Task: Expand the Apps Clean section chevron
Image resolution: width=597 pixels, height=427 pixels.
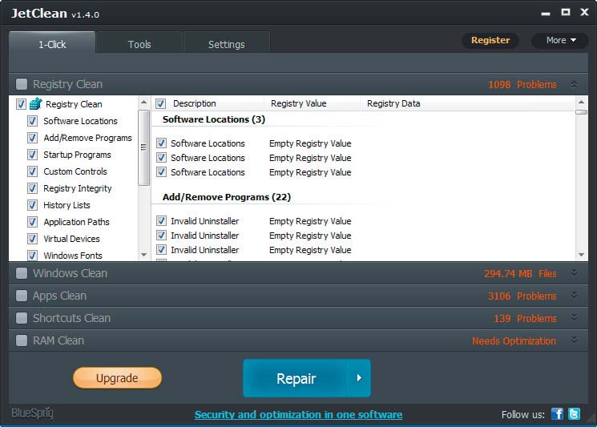Action: pos(574,295)
